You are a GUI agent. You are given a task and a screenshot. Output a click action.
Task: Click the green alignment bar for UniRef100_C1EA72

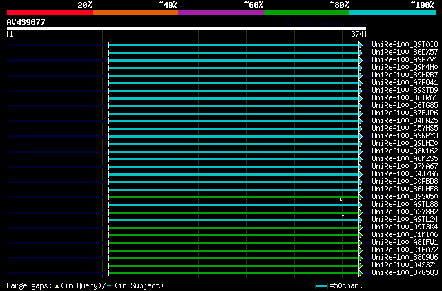[233, 251]
